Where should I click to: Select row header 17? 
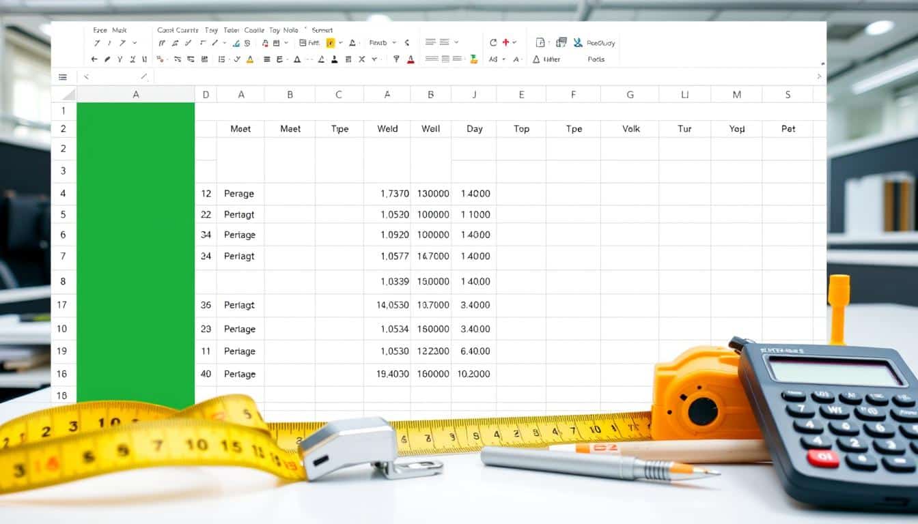[63, 305]
